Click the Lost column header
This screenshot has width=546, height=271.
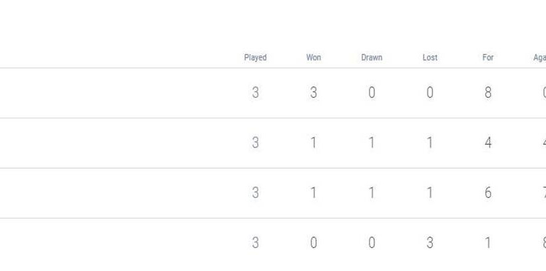coord(430,58)
